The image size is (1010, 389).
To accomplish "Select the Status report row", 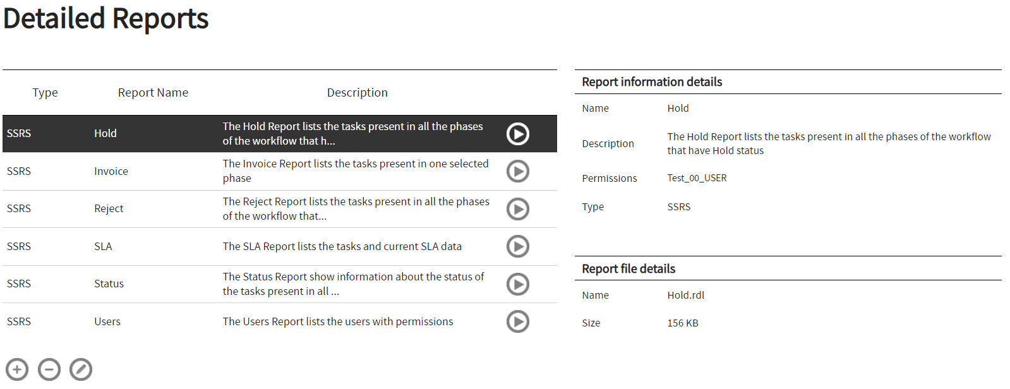I will (x=109, y=284).
